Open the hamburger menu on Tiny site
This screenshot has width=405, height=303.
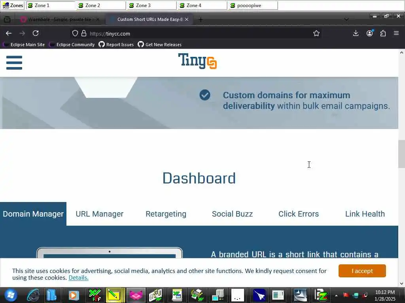tap(14, 63)
